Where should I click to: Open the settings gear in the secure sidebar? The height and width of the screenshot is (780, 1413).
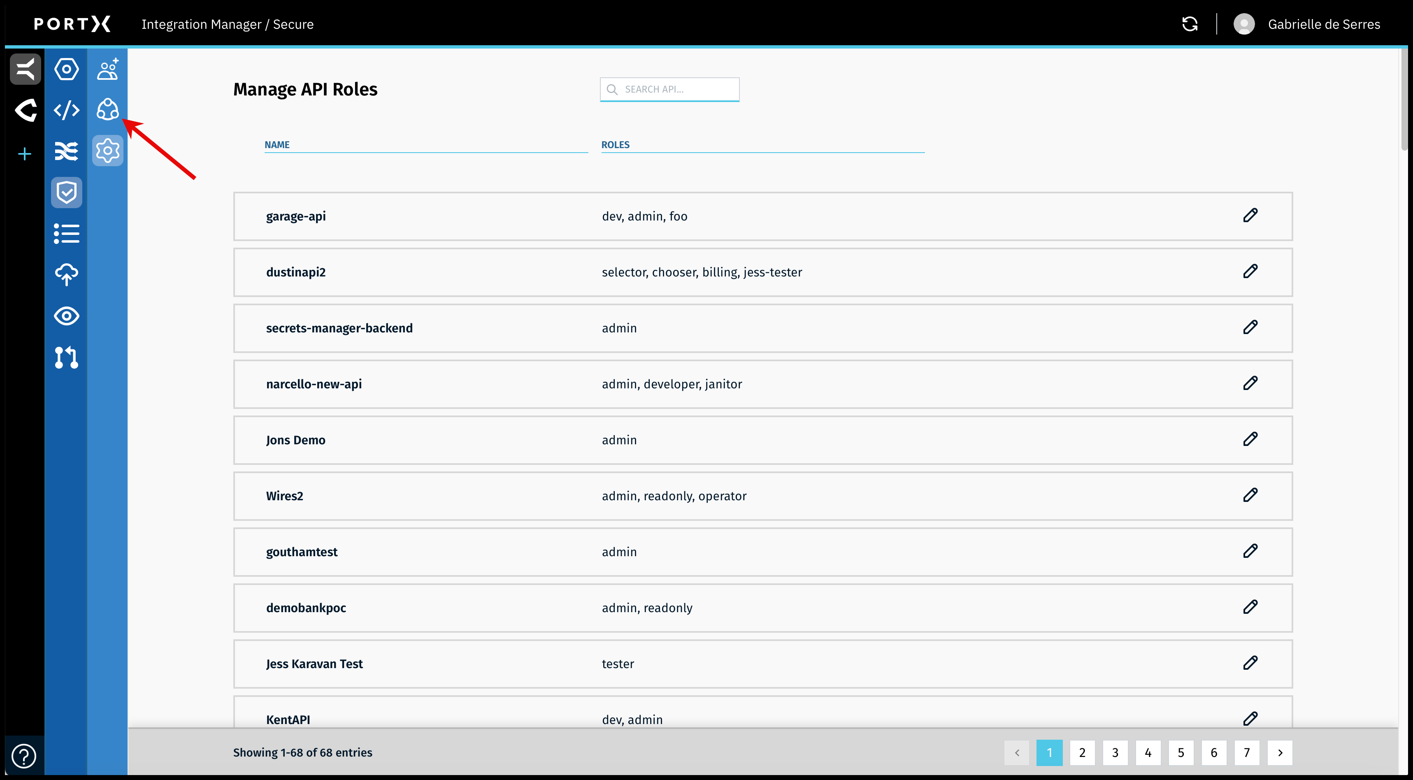point(107,151)
